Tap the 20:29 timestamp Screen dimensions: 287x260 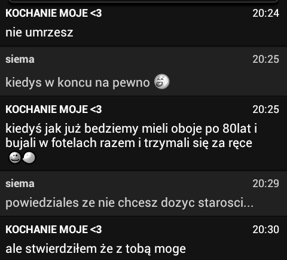click(x=265, y=183)
